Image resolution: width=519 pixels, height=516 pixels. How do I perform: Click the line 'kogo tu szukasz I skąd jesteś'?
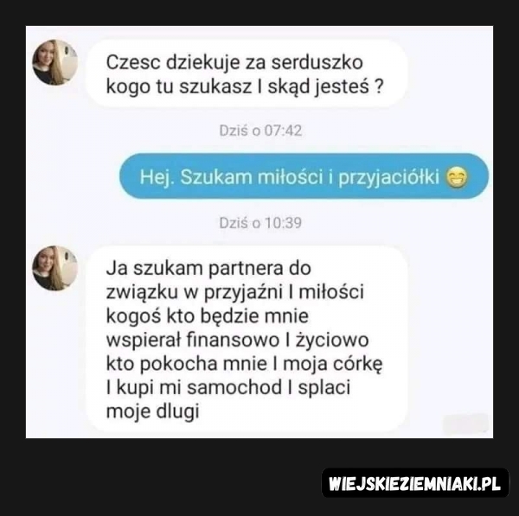point(238,87)
